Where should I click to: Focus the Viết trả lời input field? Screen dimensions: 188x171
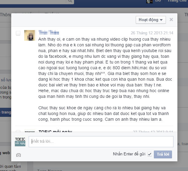point(101,141)
